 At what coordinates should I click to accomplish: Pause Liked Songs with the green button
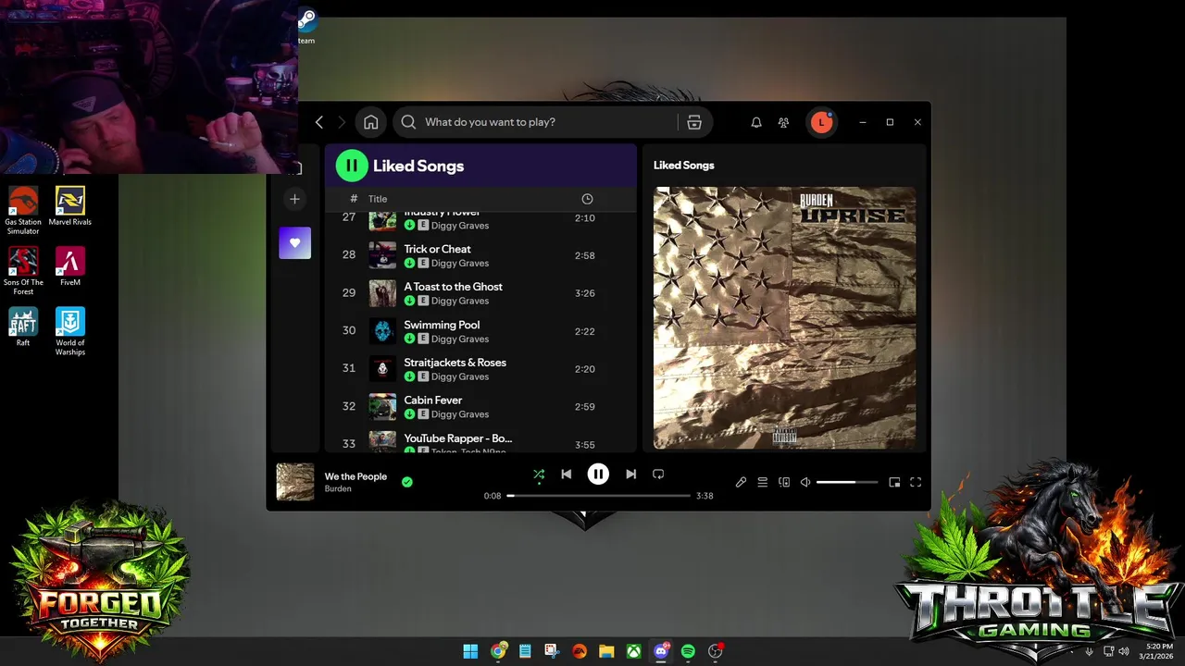coord(352,166)
